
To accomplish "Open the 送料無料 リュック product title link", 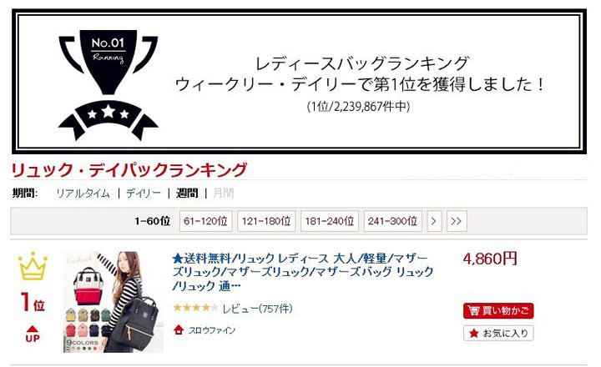I will pyautogui.click(x=303, y=272).
